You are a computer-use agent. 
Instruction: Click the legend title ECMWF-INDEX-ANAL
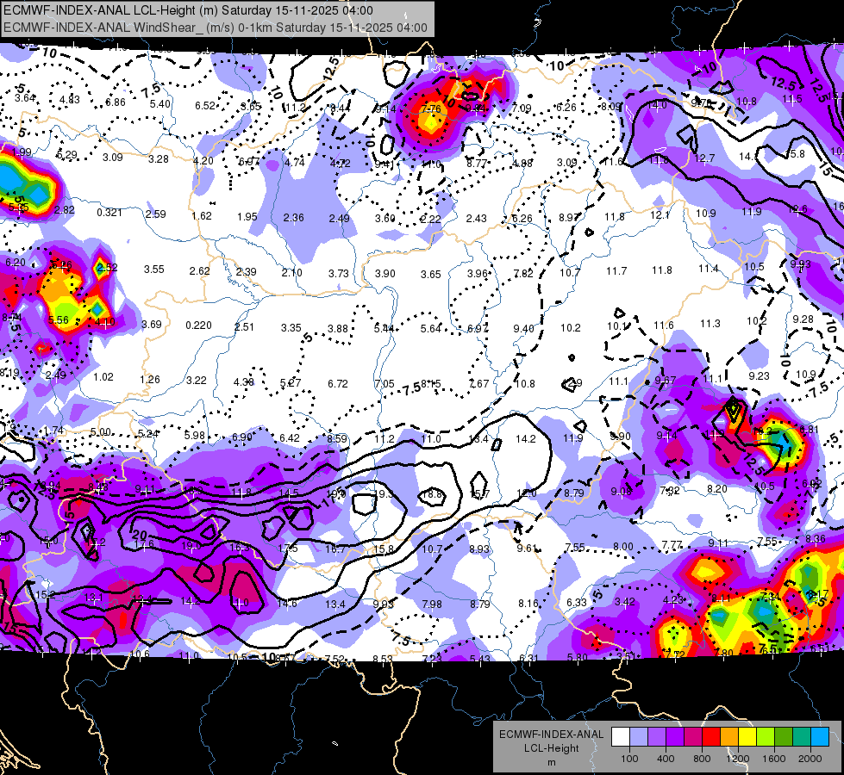click(551, 735)
